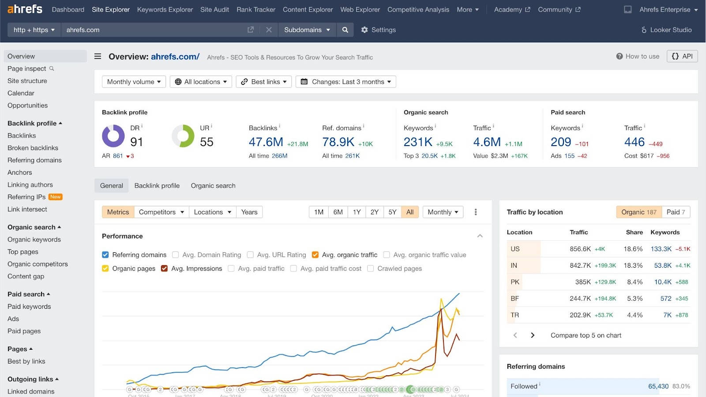Click the 47.6M backlinks value
Viewport: 706px width, 397px height.
click(266, 142)
